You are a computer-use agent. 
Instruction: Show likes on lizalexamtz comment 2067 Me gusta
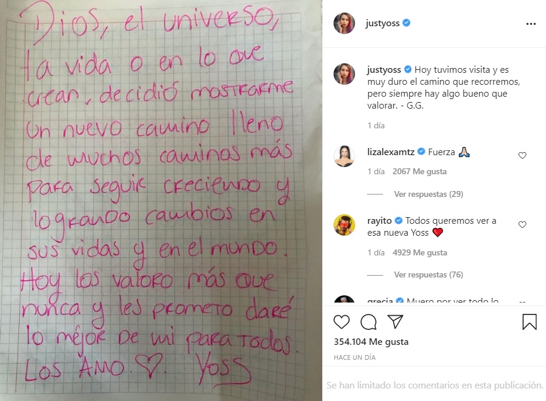click(x=419, y=172)
